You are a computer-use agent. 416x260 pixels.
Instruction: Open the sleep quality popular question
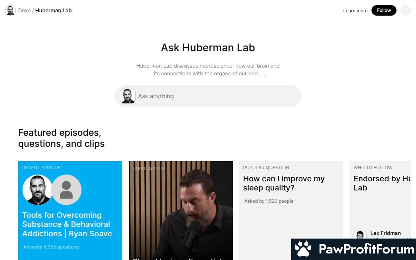(284, 183)
